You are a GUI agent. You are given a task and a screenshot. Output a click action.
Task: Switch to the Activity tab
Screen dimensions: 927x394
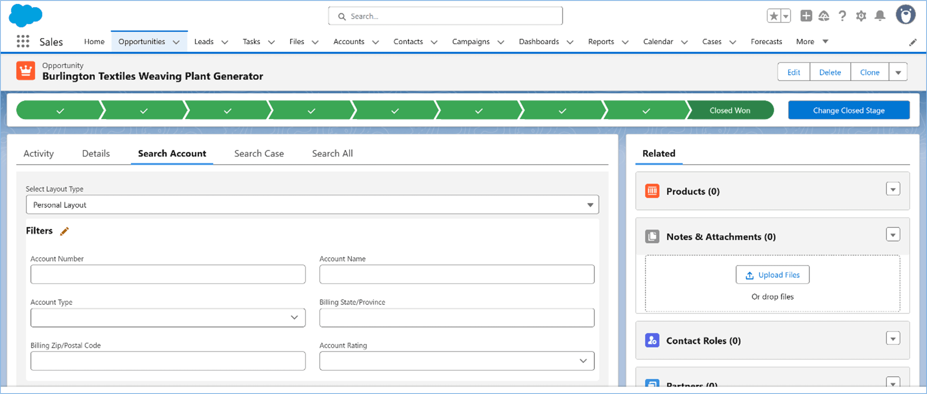coord(39,153)
